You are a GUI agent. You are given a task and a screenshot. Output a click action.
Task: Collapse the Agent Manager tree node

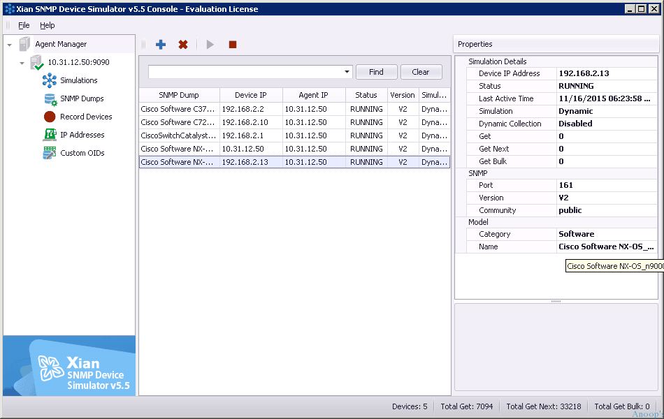[9, 45]
